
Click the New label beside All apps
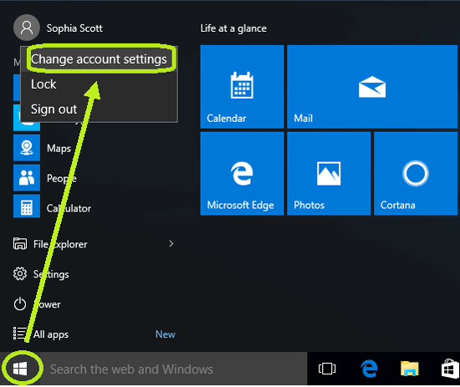166,334
